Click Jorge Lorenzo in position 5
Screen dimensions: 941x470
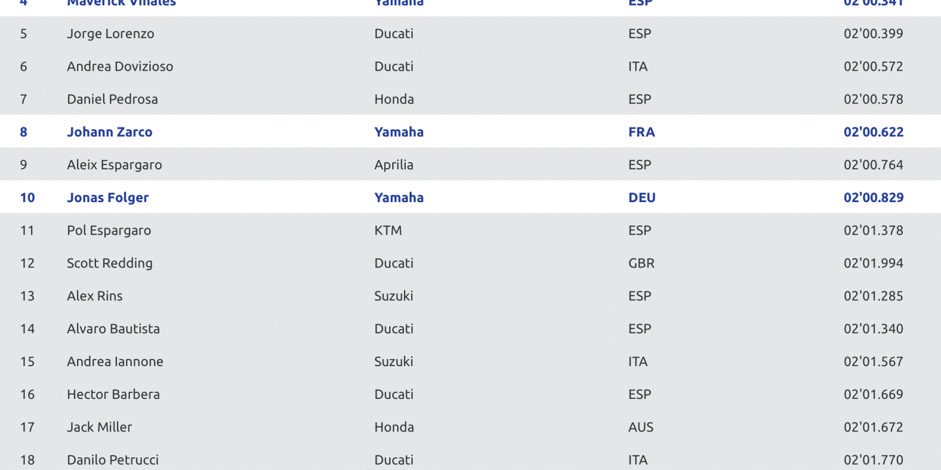[111, 34]
